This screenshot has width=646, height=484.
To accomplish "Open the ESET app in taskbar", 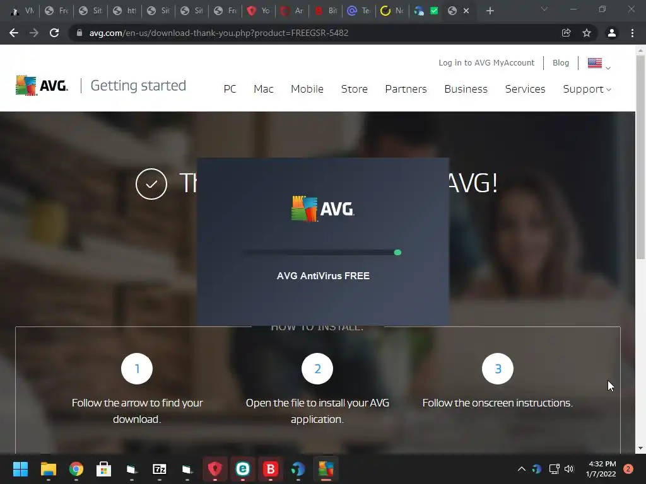I will [243, 469].
